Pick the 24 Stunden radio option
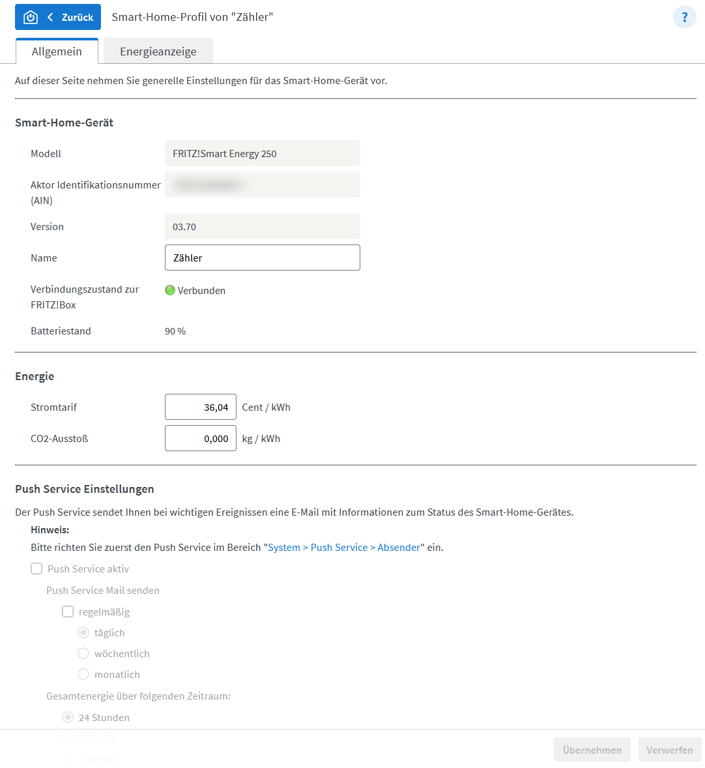The image size is (705, 768). pos(68,717)
